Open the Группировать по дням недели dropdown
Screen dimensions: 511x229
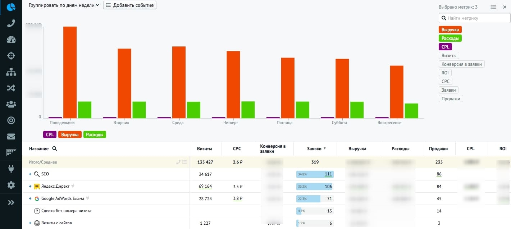coord(64,5)
